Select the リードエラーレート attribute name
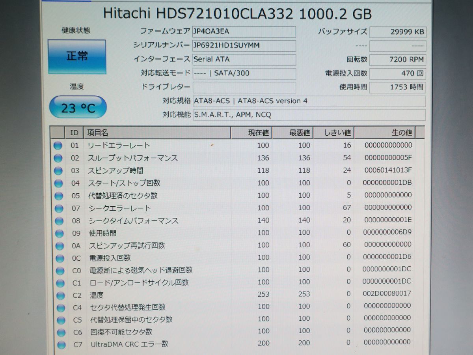The image size is (473, 355). point(119,146)
